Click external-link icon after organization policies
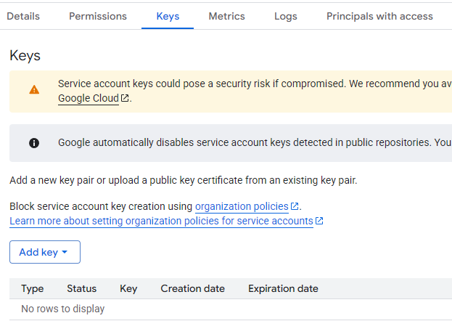The height and width of the screenshot is (321, 452). [x=295, y=207]
